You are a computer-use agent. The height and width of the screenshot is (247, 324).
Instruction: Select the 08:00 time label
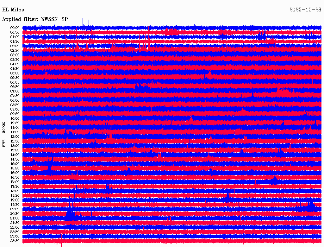(15, 100)
